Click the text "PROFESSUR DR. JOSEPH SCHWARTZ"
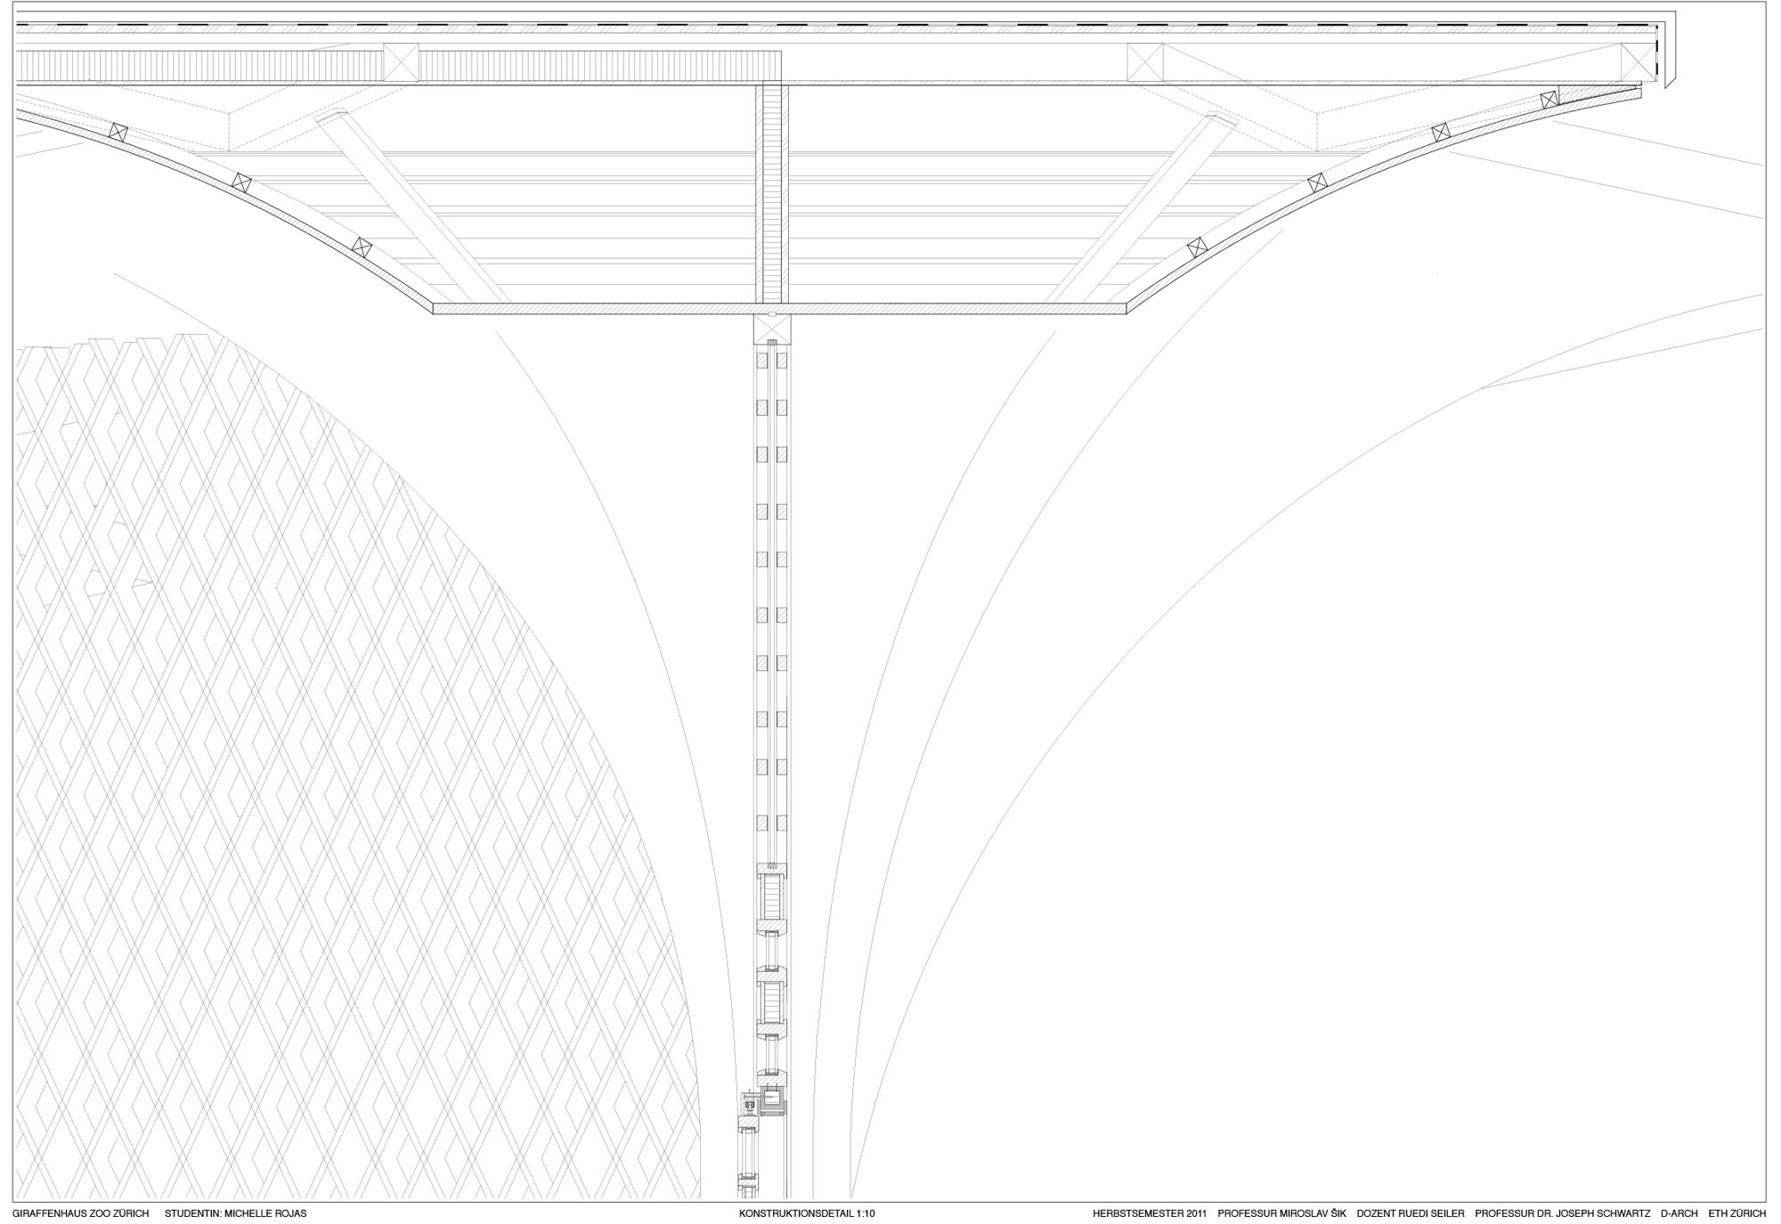 click(x=1563, y=1213)
